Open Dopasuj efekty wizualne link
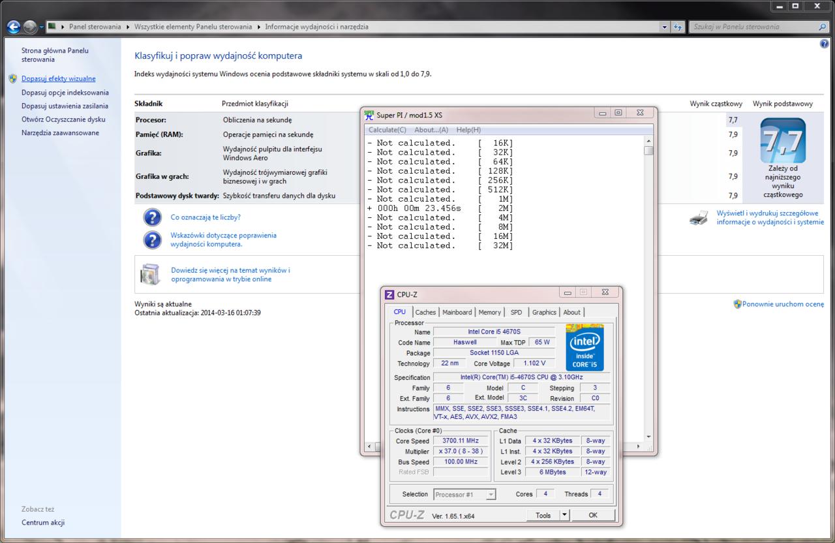 tap(58, 78)
